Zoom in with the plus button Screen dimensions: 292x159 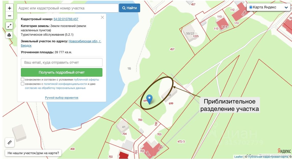click(9, 8)
